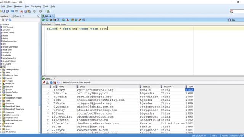Click the Back navigation round button
Image resolution: width=244 pixels, height=137 pixels.
(x=34, y=11)
